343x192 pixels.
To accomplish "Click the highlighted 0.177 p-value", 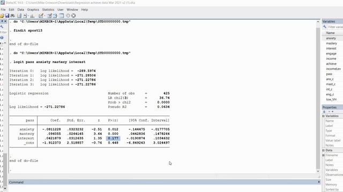I will [113, 138].
